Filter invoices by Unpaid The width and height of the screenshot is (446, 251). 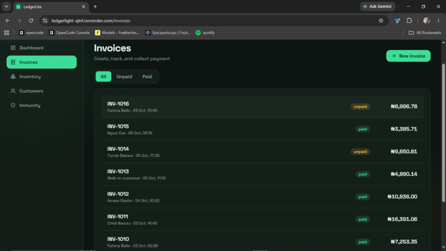coord(125,76)
